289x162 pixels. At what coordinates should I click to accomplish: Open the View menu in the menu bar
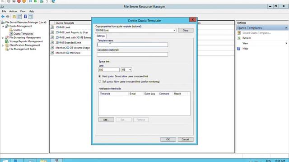click(x=23, y=11)
